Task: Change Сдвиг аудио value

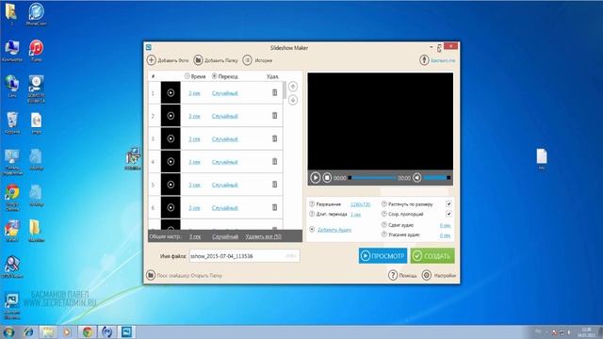Action: coord(445,225)
